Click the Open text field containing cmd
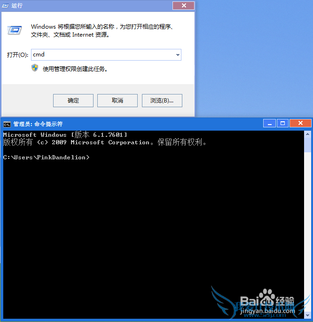The height and width of the screenshot is (322, 313). pos(106,55)
